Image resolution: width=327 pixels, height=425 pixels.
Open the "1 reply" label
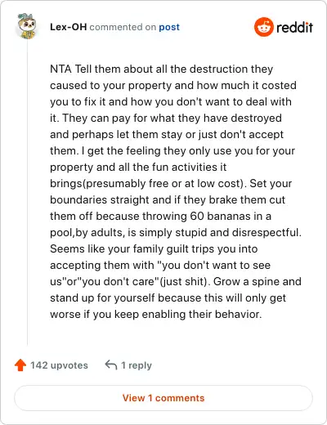137,365
